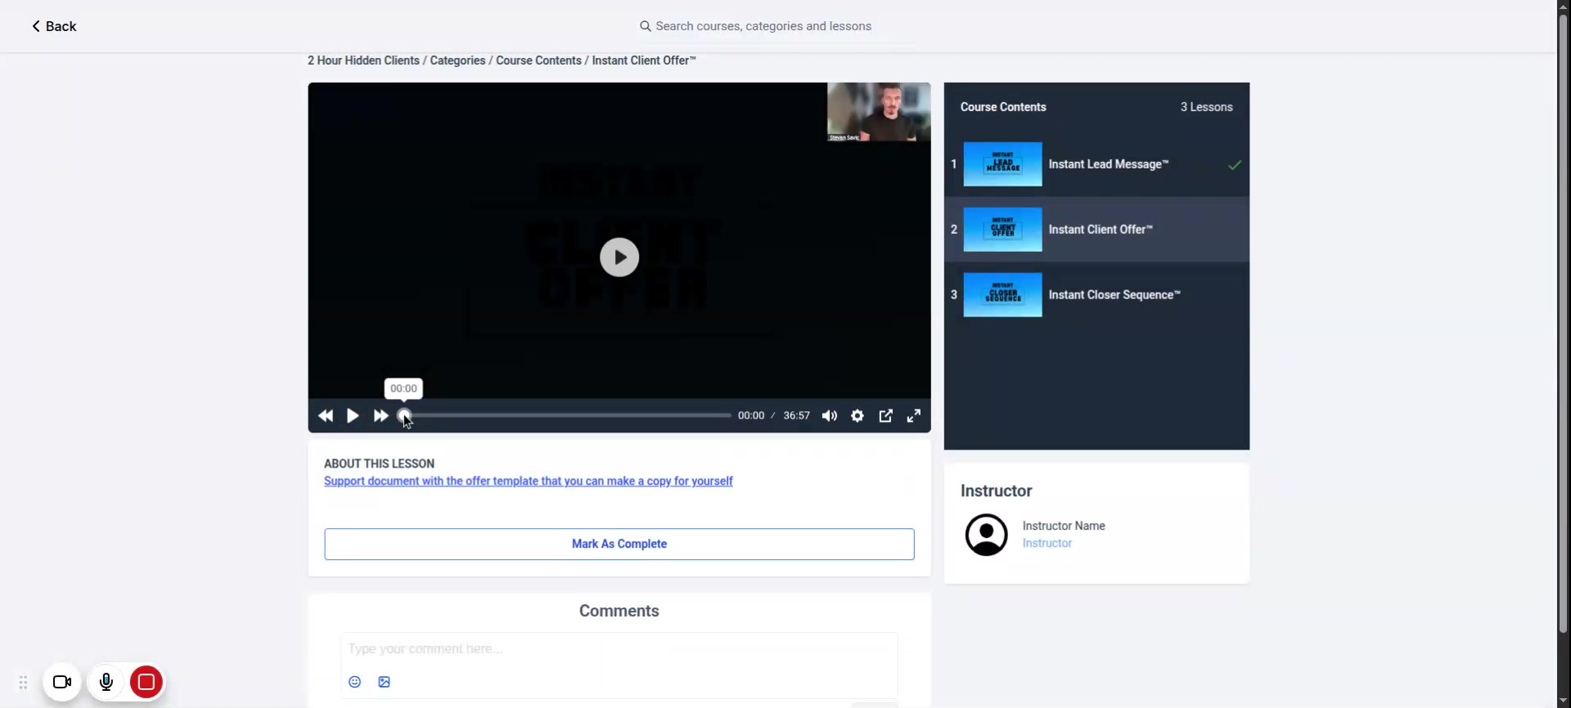Screen dimensions: 1571x708
Task: Click the Instant Client Offer thumbnail
Action: [1002, 230]
